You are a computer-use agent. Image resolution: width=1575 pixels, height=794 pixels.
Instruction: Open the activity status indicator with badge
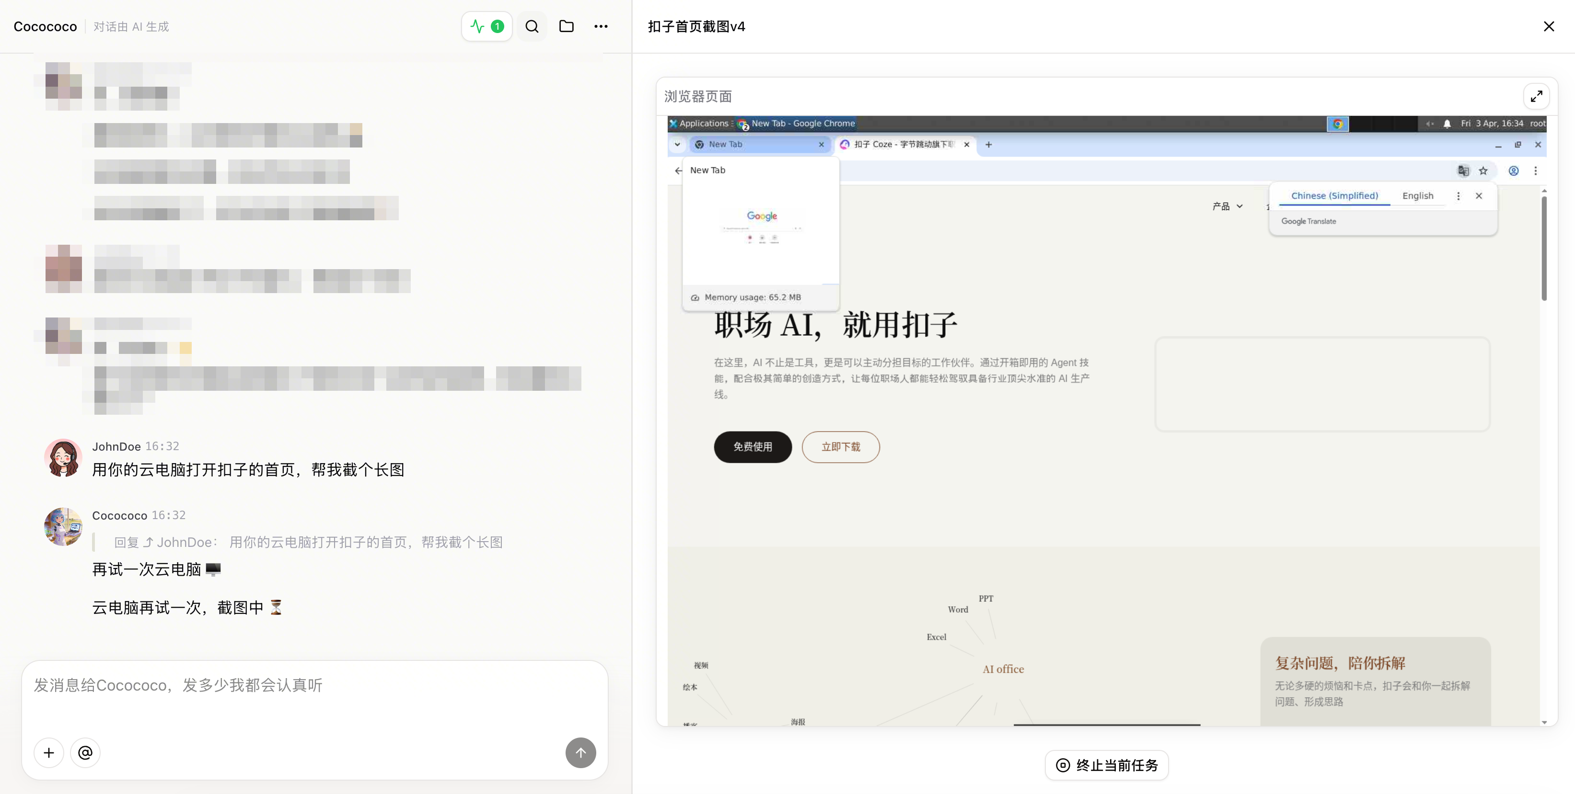(x=486, y=26)
